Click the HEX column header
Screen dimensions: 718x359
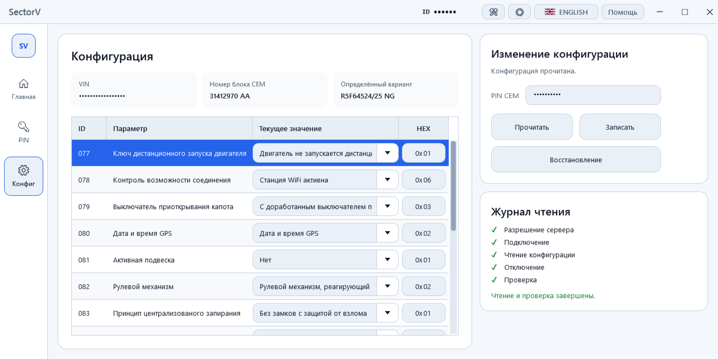(423, 128)
